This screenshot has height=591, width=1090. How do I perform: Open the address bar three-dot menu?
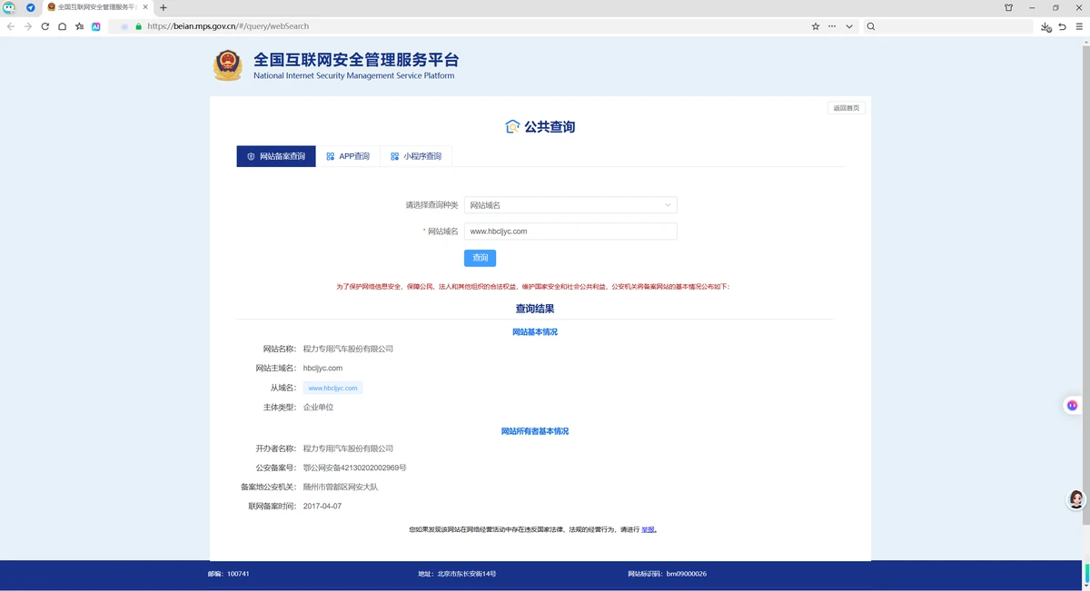(x=832, y=26)
